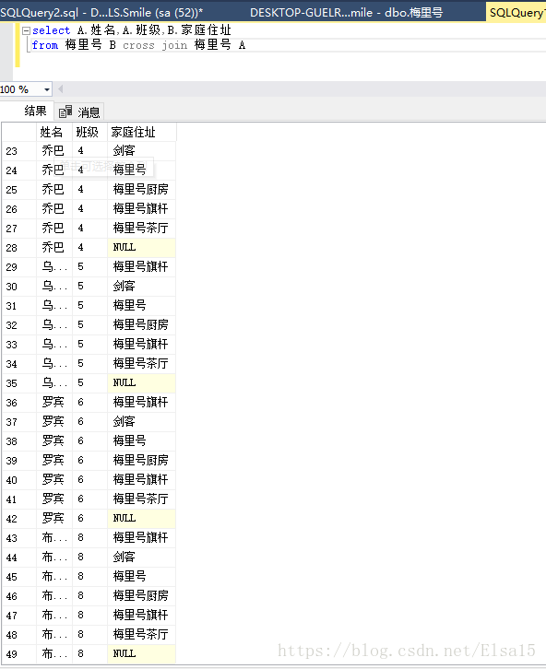The height and width of the screenshot is (669, 546).
Task: Click the NULL cell in row 42
Action: 142,519
